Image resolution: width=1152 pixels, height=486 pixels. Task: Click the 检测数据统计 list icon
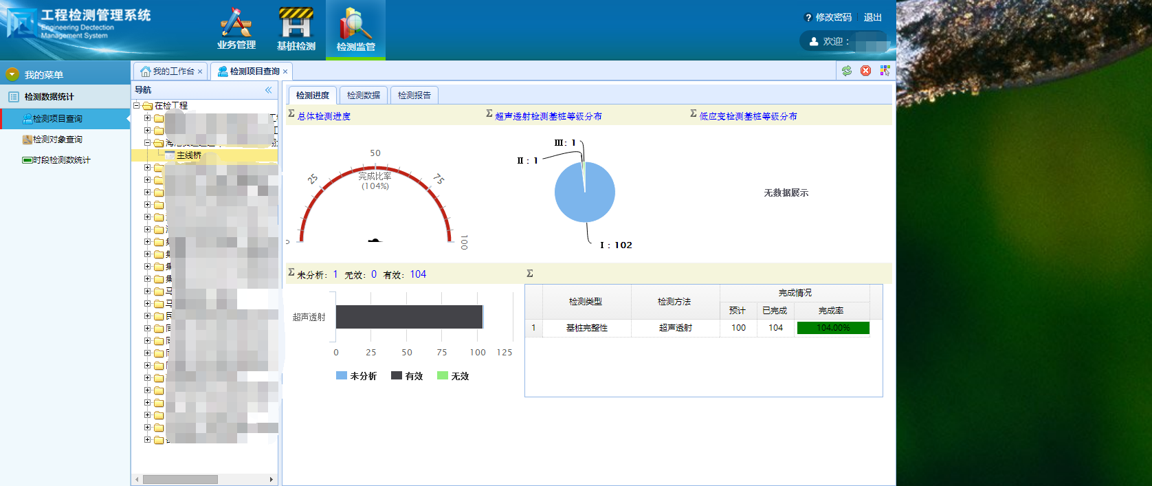[x=13, y=97]
